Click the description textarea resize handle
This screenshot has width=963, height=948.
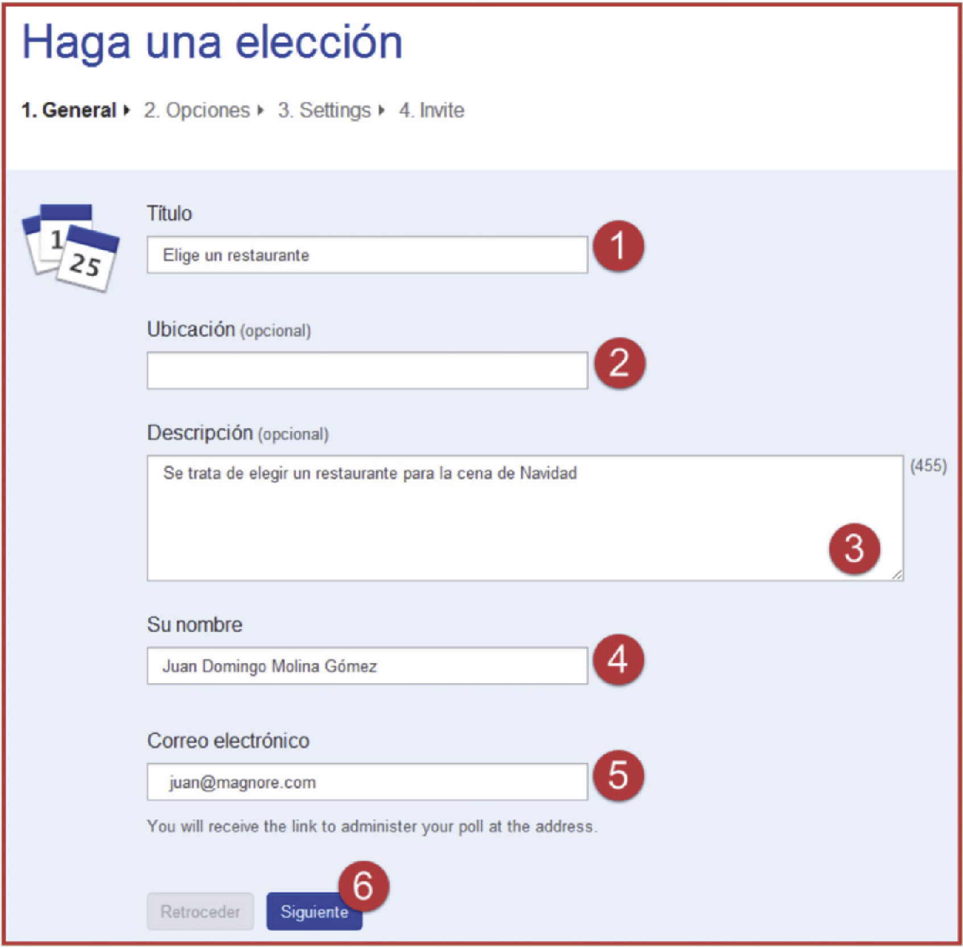coord(897,575)
